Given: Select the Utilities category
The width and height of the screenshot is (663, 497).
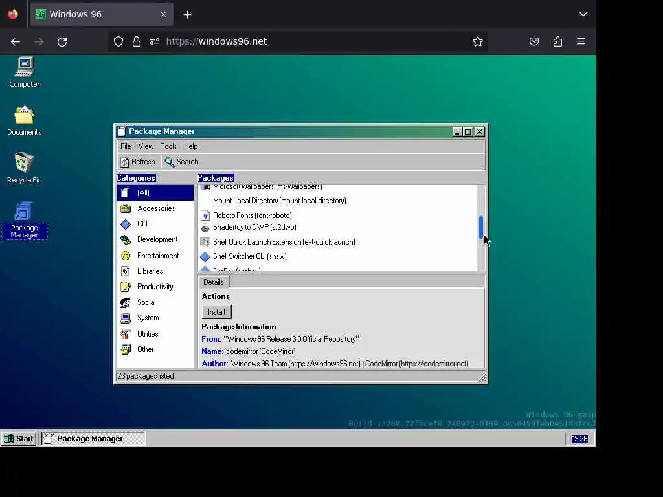Looking at the screenshot, I should coord(155,334).
